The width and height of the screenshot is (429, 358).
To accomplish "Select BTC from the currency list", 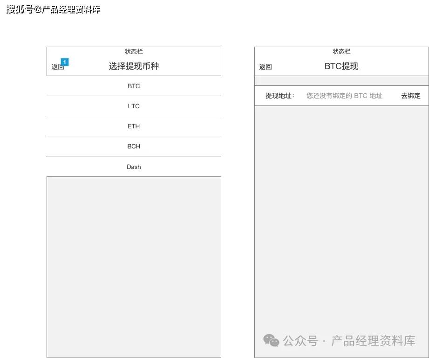I will pyautogui.click(x=134, y=86).
